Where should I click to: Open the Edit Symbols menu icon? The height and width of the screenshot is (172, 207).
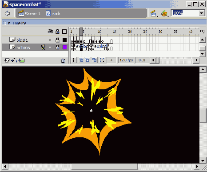164,13
